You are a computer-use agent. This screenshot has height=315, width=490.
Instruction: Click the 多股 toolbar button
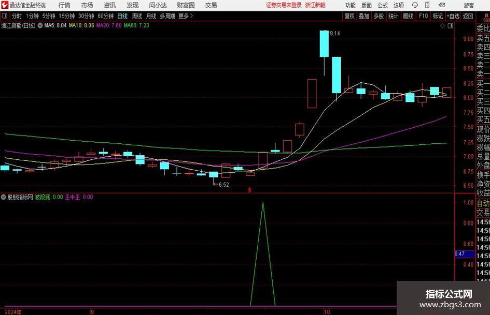pyautogui.click(x=379, y=16)
